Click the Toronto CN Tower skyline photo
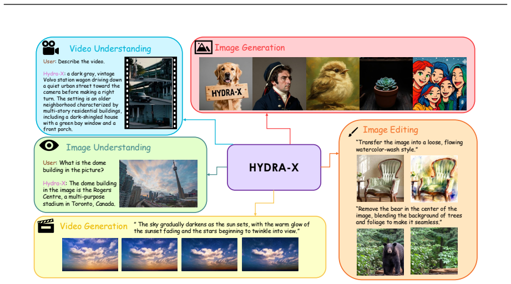 158,184
